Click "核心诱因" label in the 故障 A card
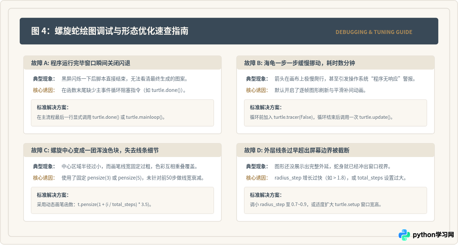The width and height of the screenshot is (458, 245). tap(44, 90)
